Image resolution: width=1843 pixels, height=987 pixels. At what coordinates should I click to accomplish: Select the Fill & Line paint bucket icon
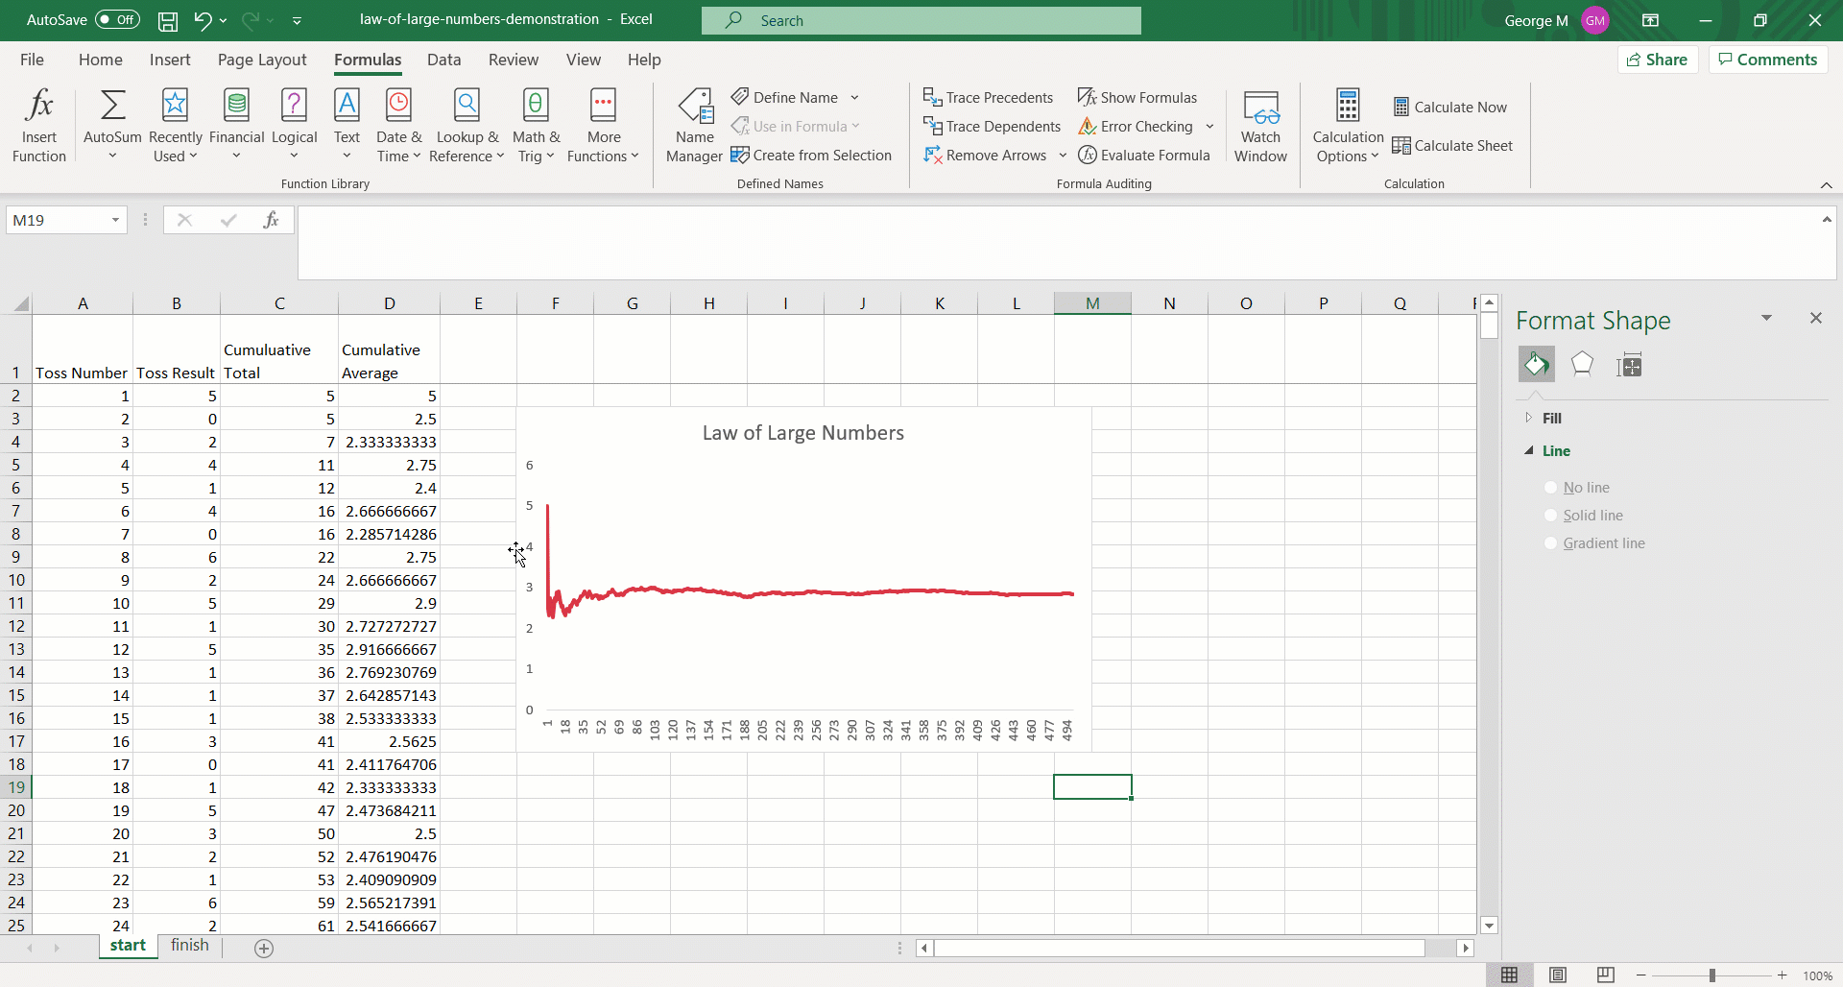point(1536,365)
